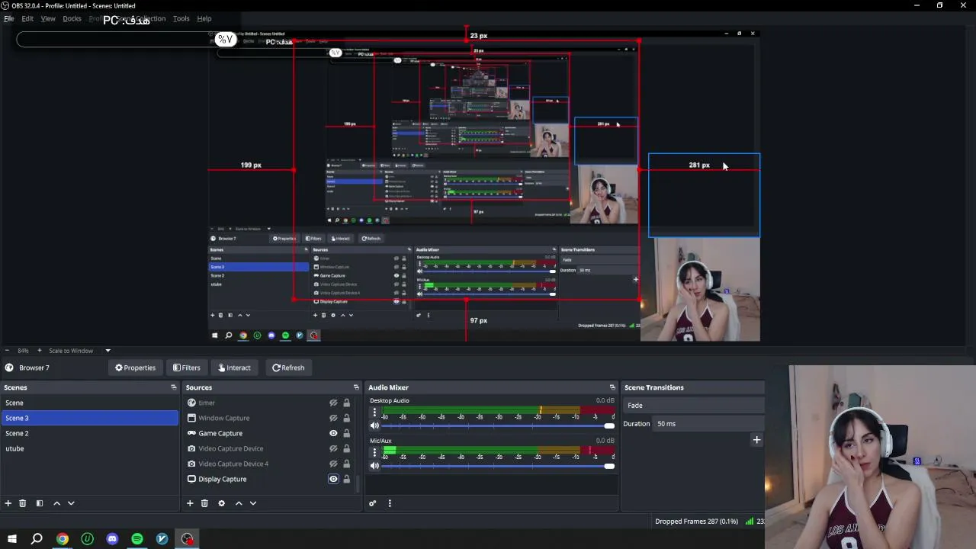Hide the Game Capture source
Viewport: 976px width, 549px height.
point(333,433)
